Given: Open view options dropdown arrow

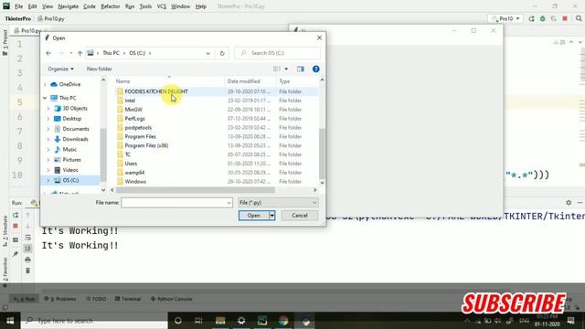Looking at the screenshot, I should [x=286, y=69].
